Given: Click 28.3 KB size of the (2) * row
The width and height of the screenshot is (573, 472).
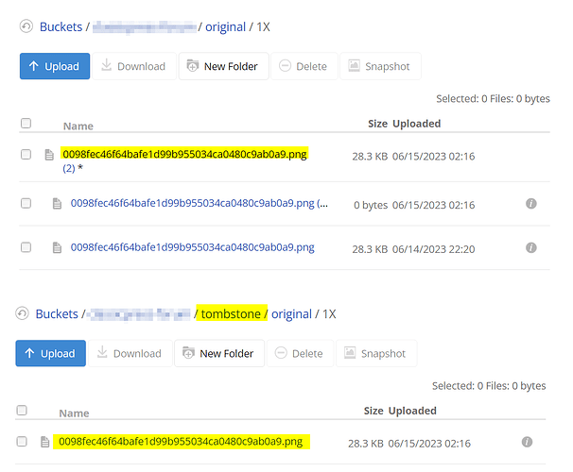Looking at the screenshot, I should point(370,157).
